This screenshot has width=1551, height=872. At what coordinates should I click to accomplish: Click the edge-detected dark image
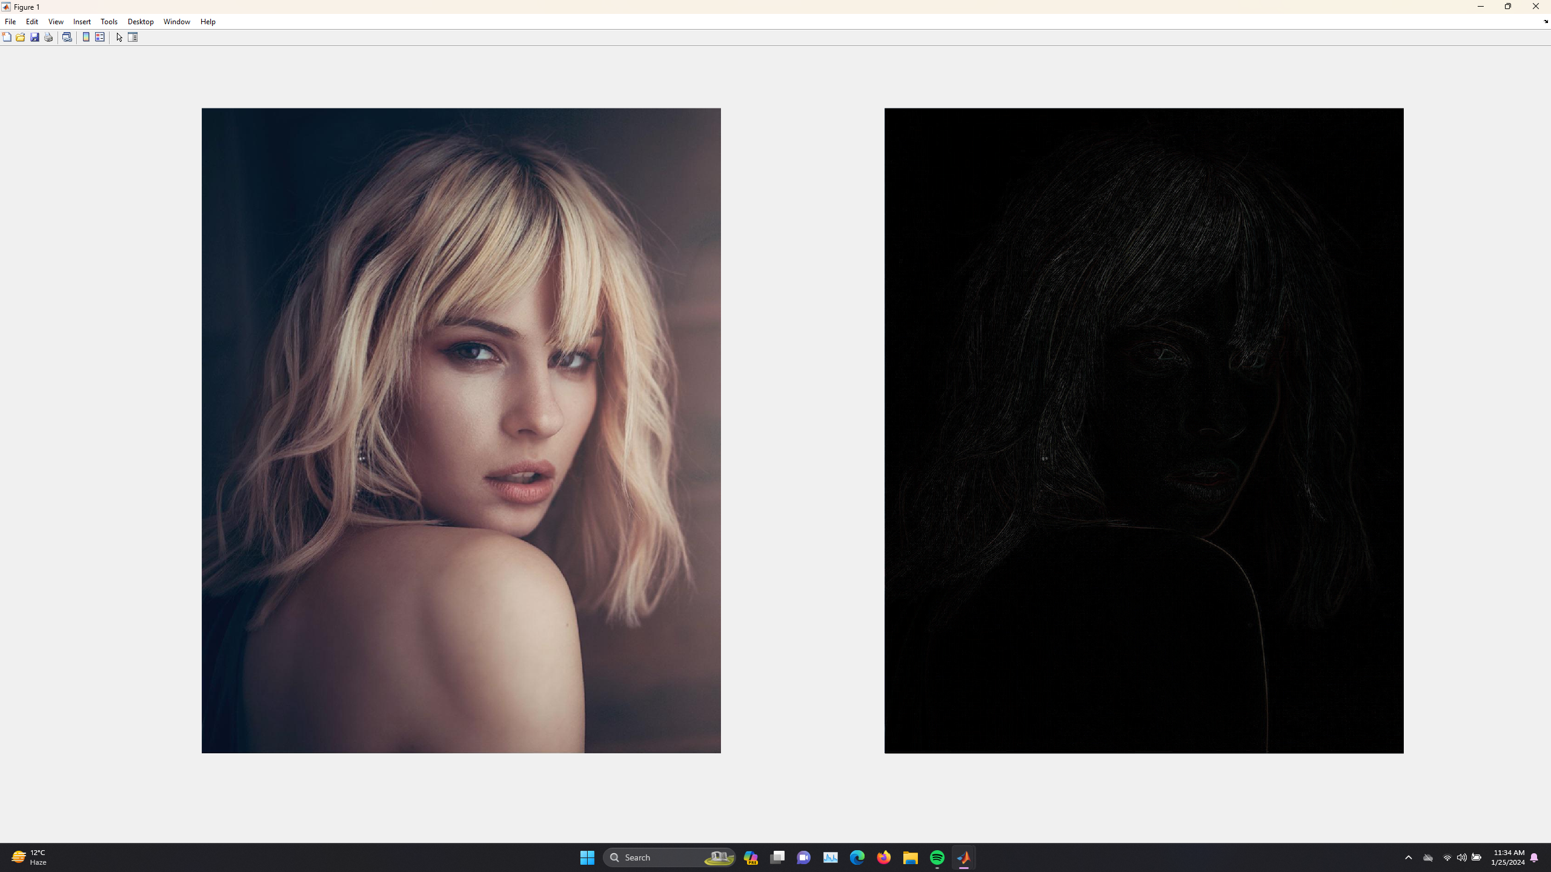pos(1144,431)
